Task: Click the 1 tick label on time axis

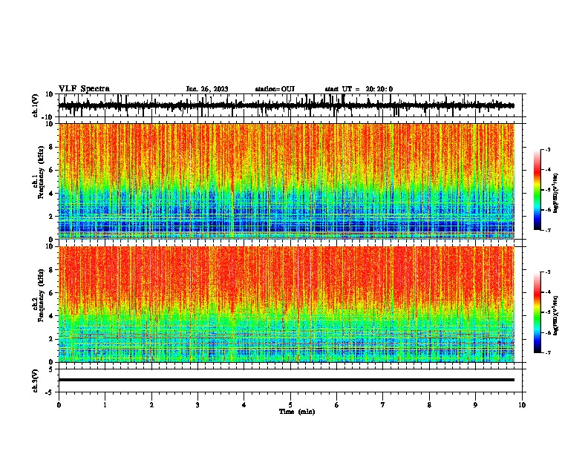Action: point(105,405)
